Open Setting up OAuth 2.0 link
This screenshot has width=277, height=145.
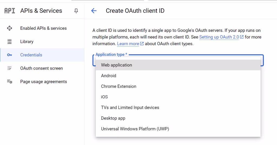pos(219,37)
